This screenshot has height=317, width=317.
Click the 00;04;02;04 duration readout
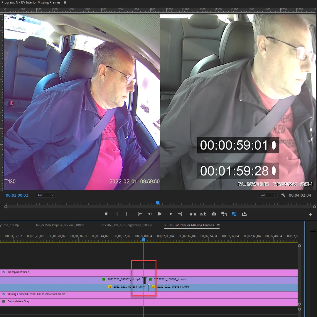click(300, 195)
